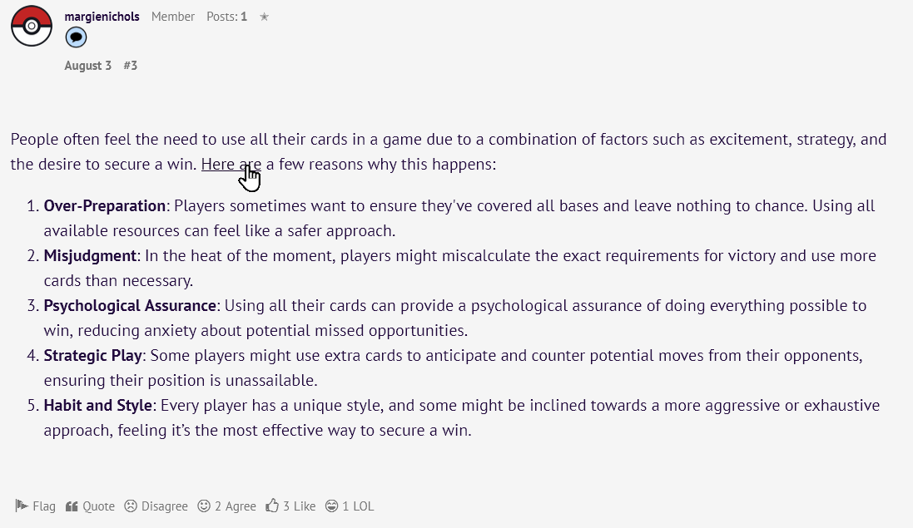Open the August 3 post date link

click(88, 66)
